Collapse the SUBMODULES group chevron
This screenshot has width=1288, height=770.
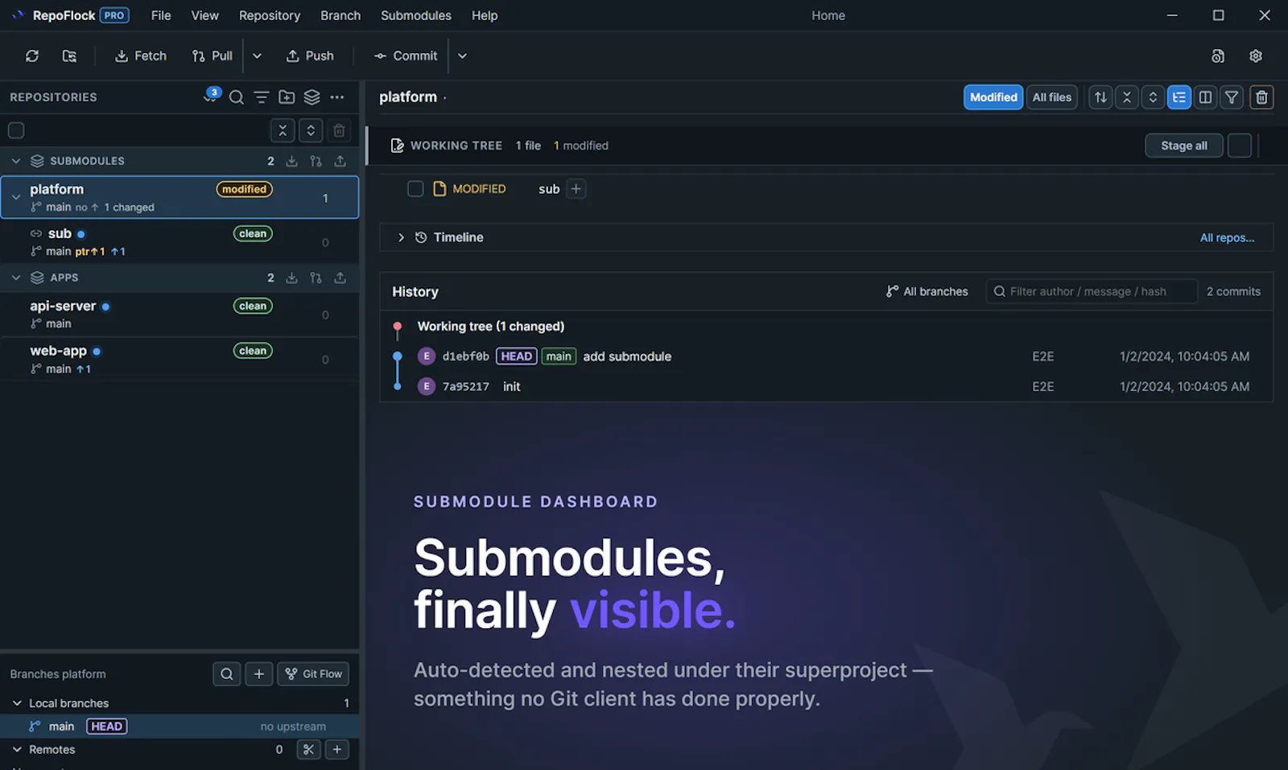16,161
